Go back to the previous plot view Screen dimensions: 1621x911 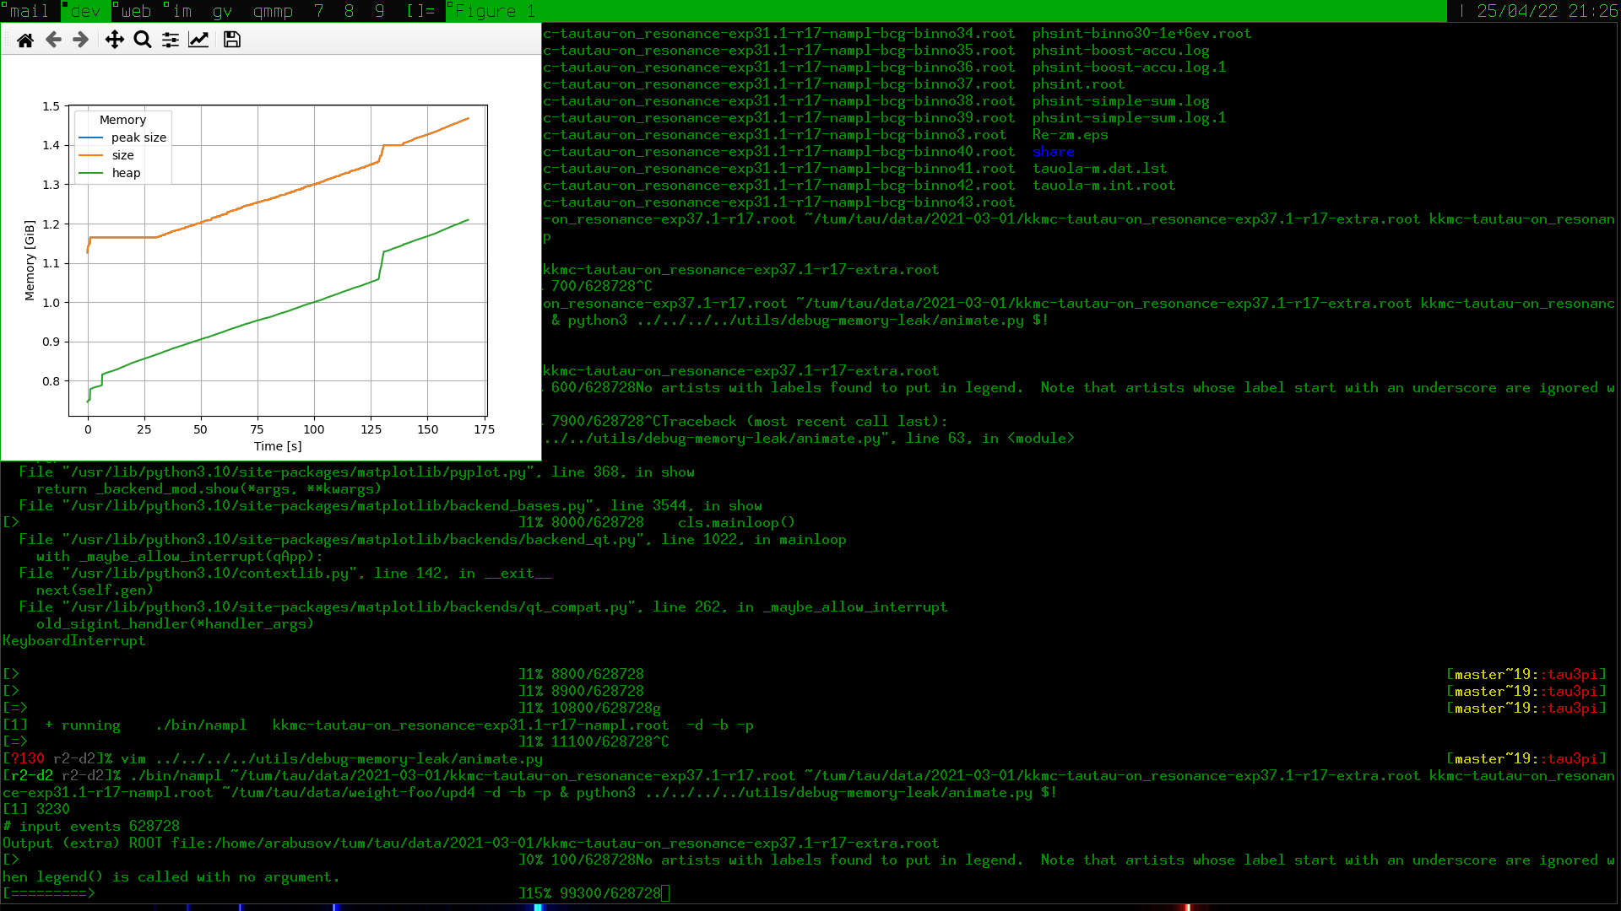pyautogui.click(x=52, y=40)
